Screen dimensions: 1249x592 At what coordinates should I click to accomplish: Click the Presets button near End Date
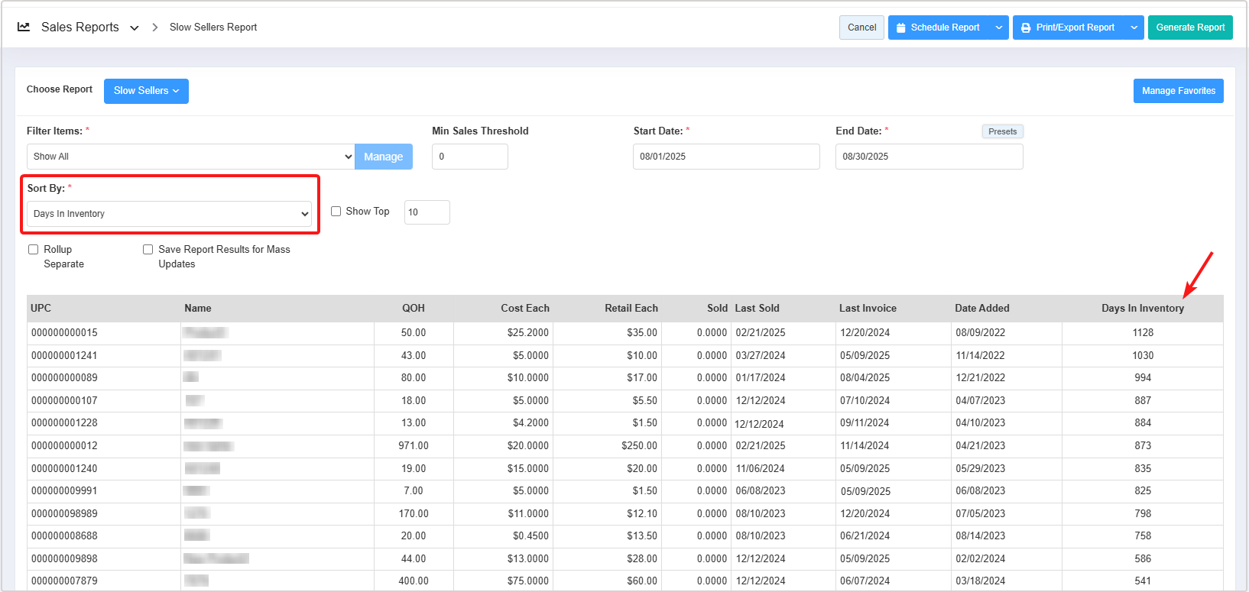[1002, 131]
